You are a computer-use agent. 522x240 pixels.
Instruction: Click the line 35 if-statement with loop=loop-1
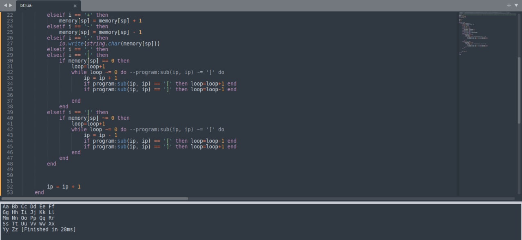coord(160,89)
